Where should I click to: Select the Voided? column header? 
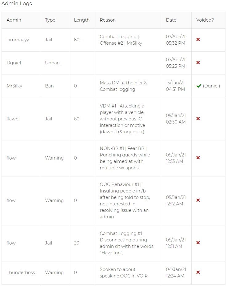pos(205,20)
